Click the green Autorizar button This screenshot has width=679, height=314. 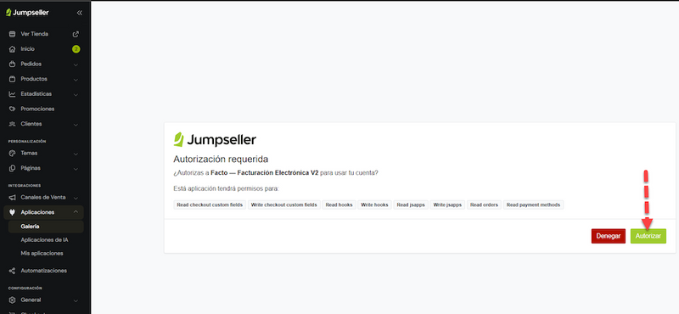[648, 236]
